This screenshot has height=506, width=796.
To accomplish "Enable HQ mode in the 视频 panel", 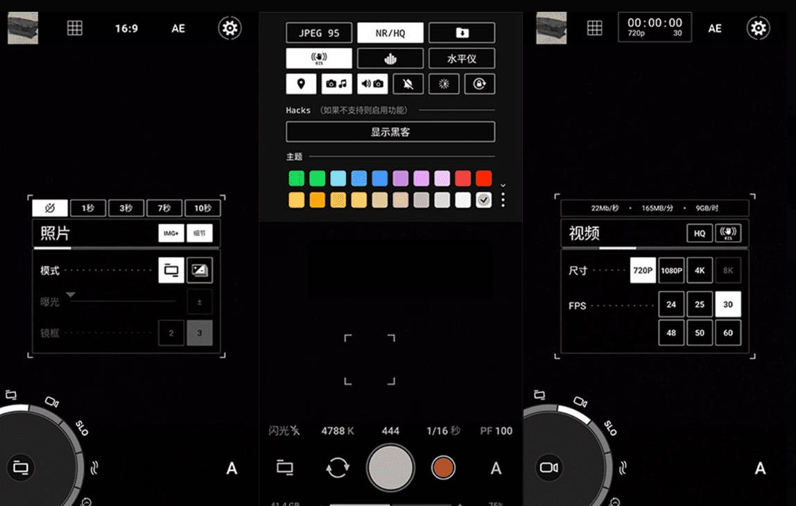I will click(x=699, y=234).
